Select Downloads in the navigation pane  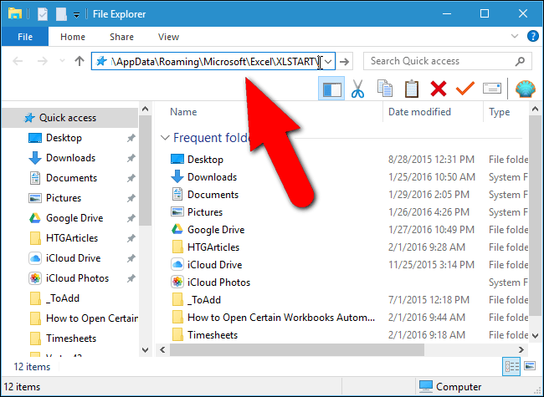(69, 158)
